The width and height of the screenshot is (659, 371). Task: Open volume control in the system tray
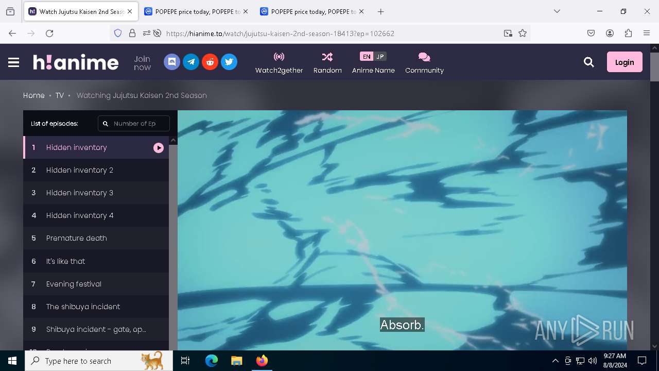point(593,361)
